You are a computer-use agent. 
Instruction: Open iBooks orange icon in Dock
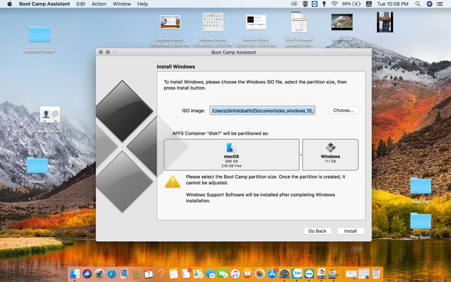pos(247,273)
